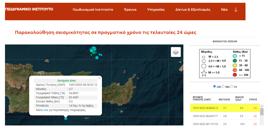Image resolution: width=268 pixels, height=131 pixels.
Task: Click the catalog list scrollbar thumb
Action: pyautogui.click(x=262, y=112)
